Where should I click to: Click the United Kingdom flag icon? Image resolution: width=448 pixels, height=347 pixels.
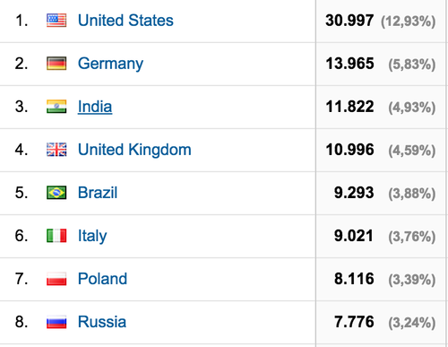pyautogui.click(x=56, y=150)
